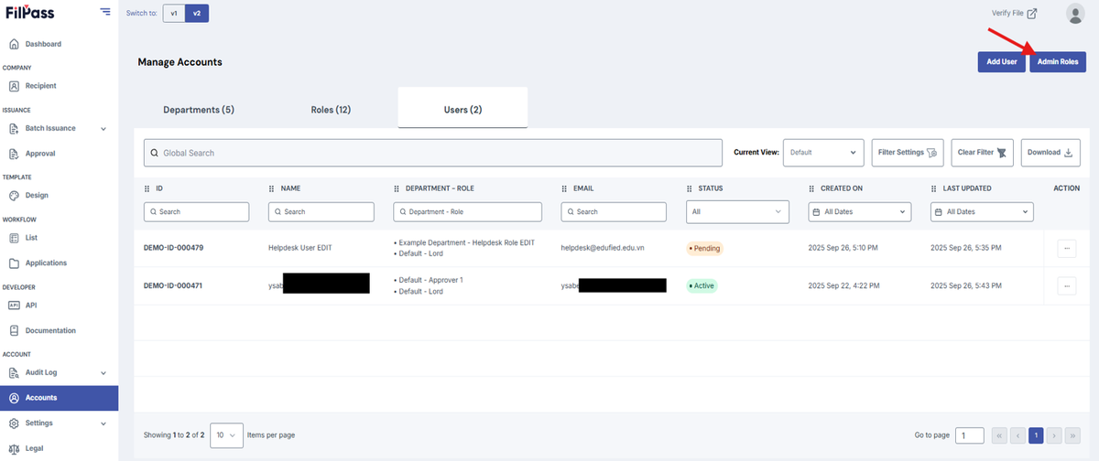Viewport: 1099px width, 461px height.
Task: Switch to version v2
Action: tap(196, 13)
